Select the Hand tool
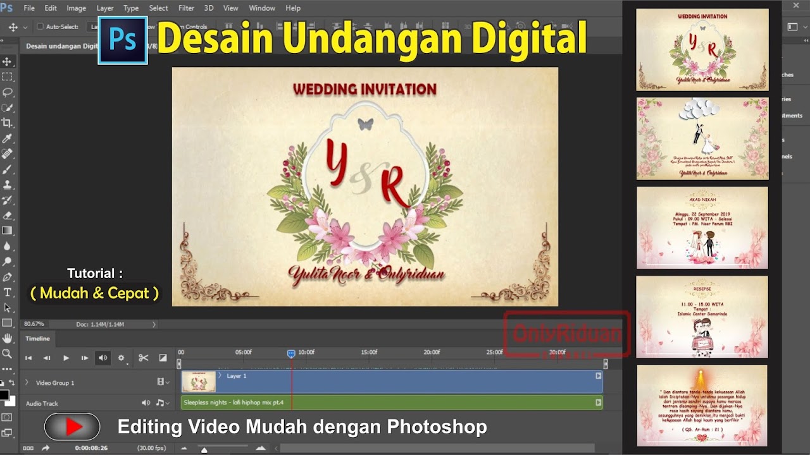 [x=8, y=339]
